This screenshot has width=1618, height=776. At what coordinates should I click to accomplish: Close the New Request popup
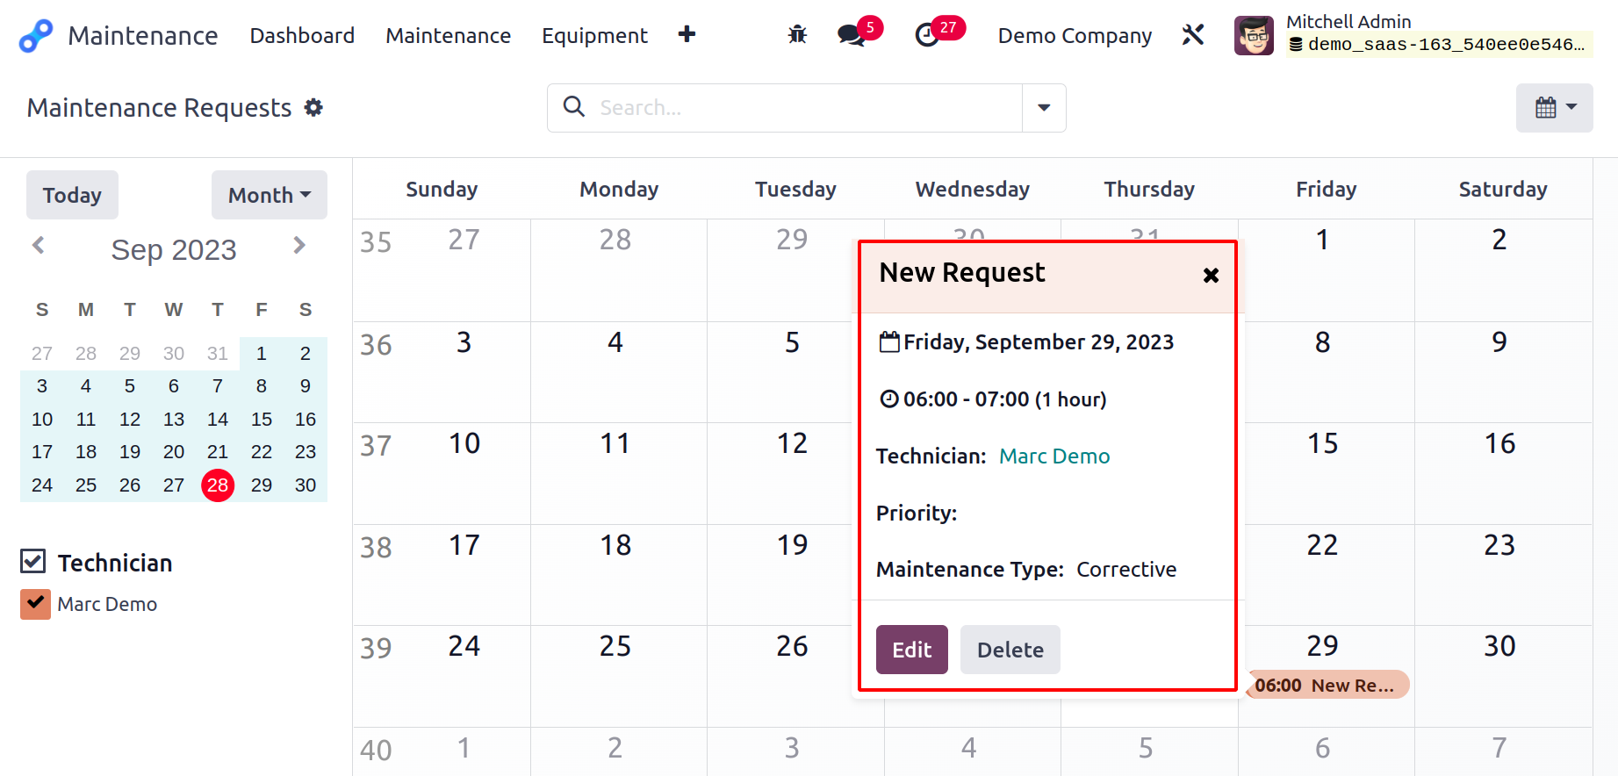click(1211, 276)
